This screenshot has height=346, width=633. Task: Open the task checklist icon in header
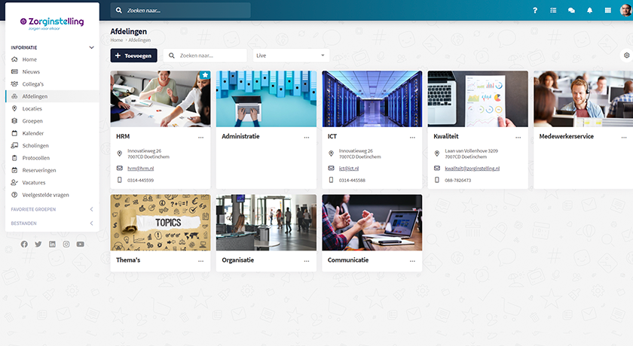tap(553, 11)
